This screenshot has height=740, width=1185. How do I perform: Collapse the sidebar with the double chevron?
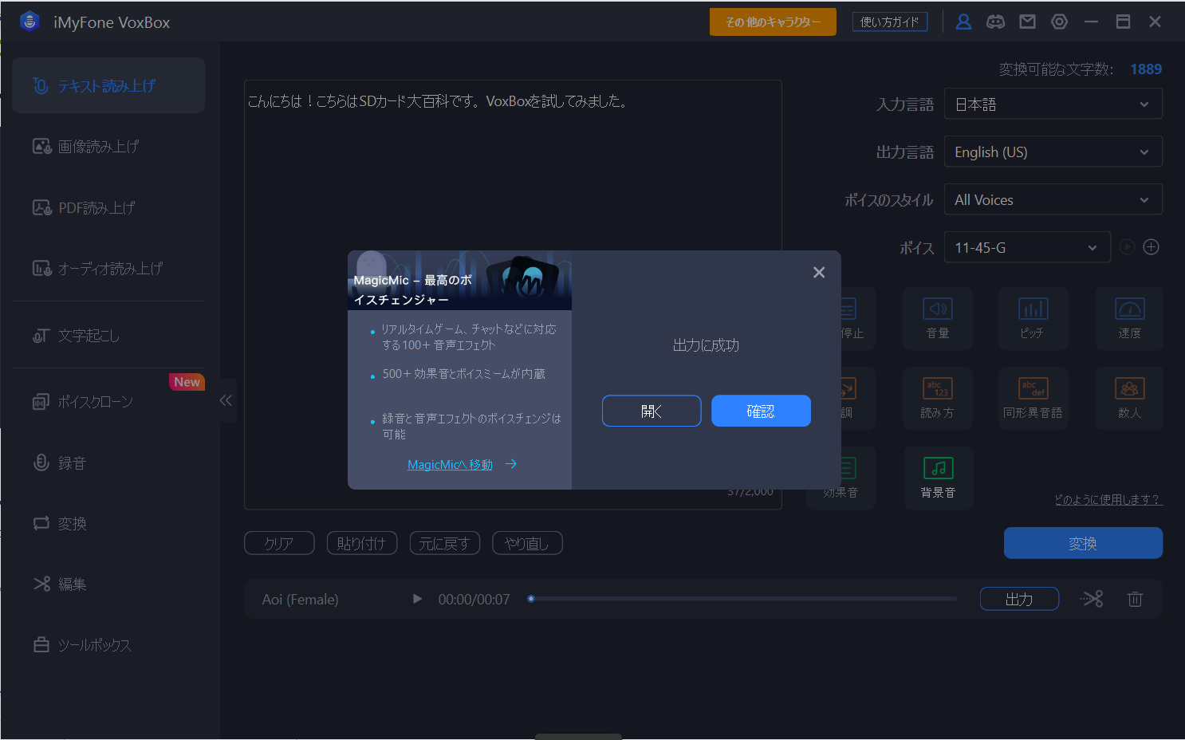[226, 400]
